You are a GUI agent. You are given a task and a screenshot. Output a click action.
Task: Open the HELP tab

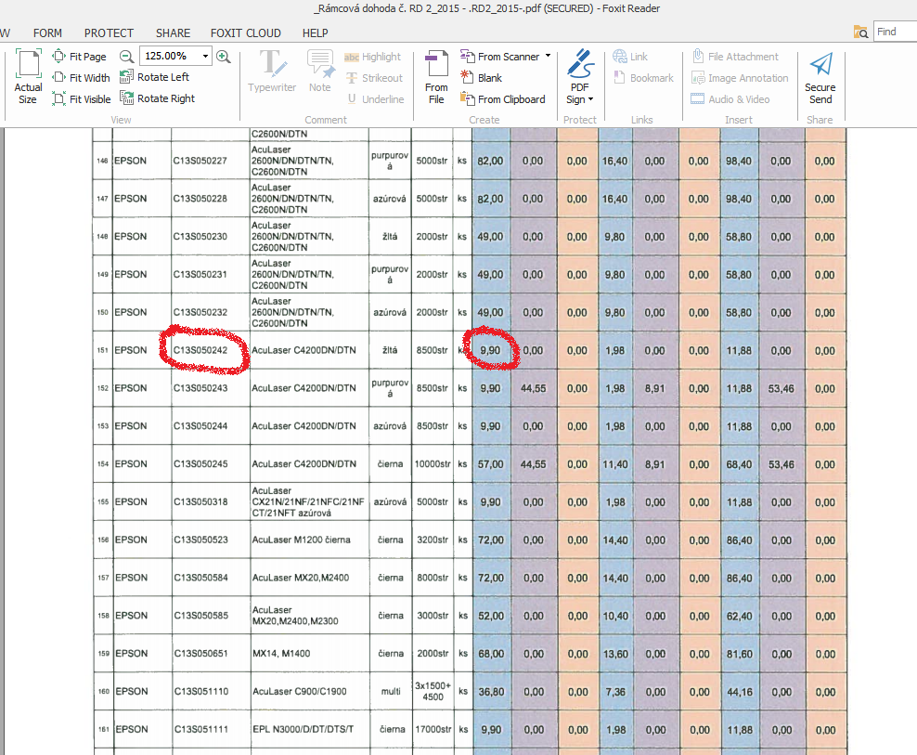[316, 33]
